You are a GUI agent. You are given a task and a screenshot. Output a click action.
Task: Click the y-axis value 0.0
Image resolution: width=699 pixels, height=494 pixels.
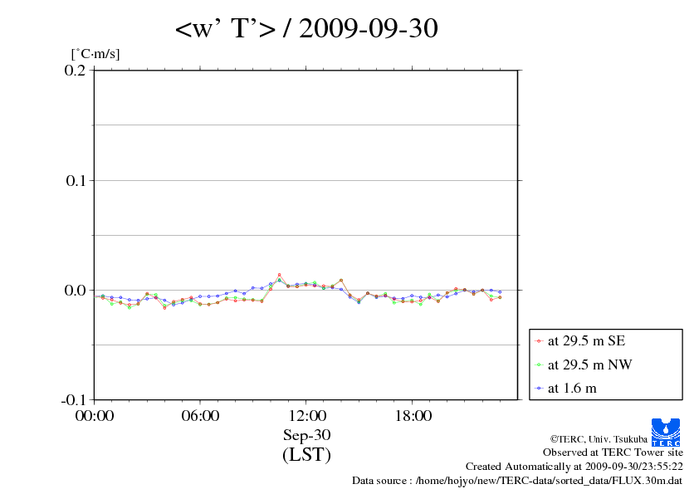click(x=75, y=291)
